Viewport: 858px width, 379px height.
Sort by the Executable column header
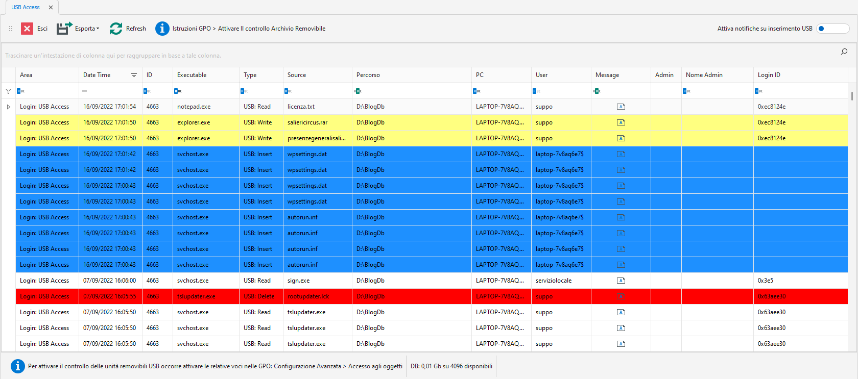[206, 75]
